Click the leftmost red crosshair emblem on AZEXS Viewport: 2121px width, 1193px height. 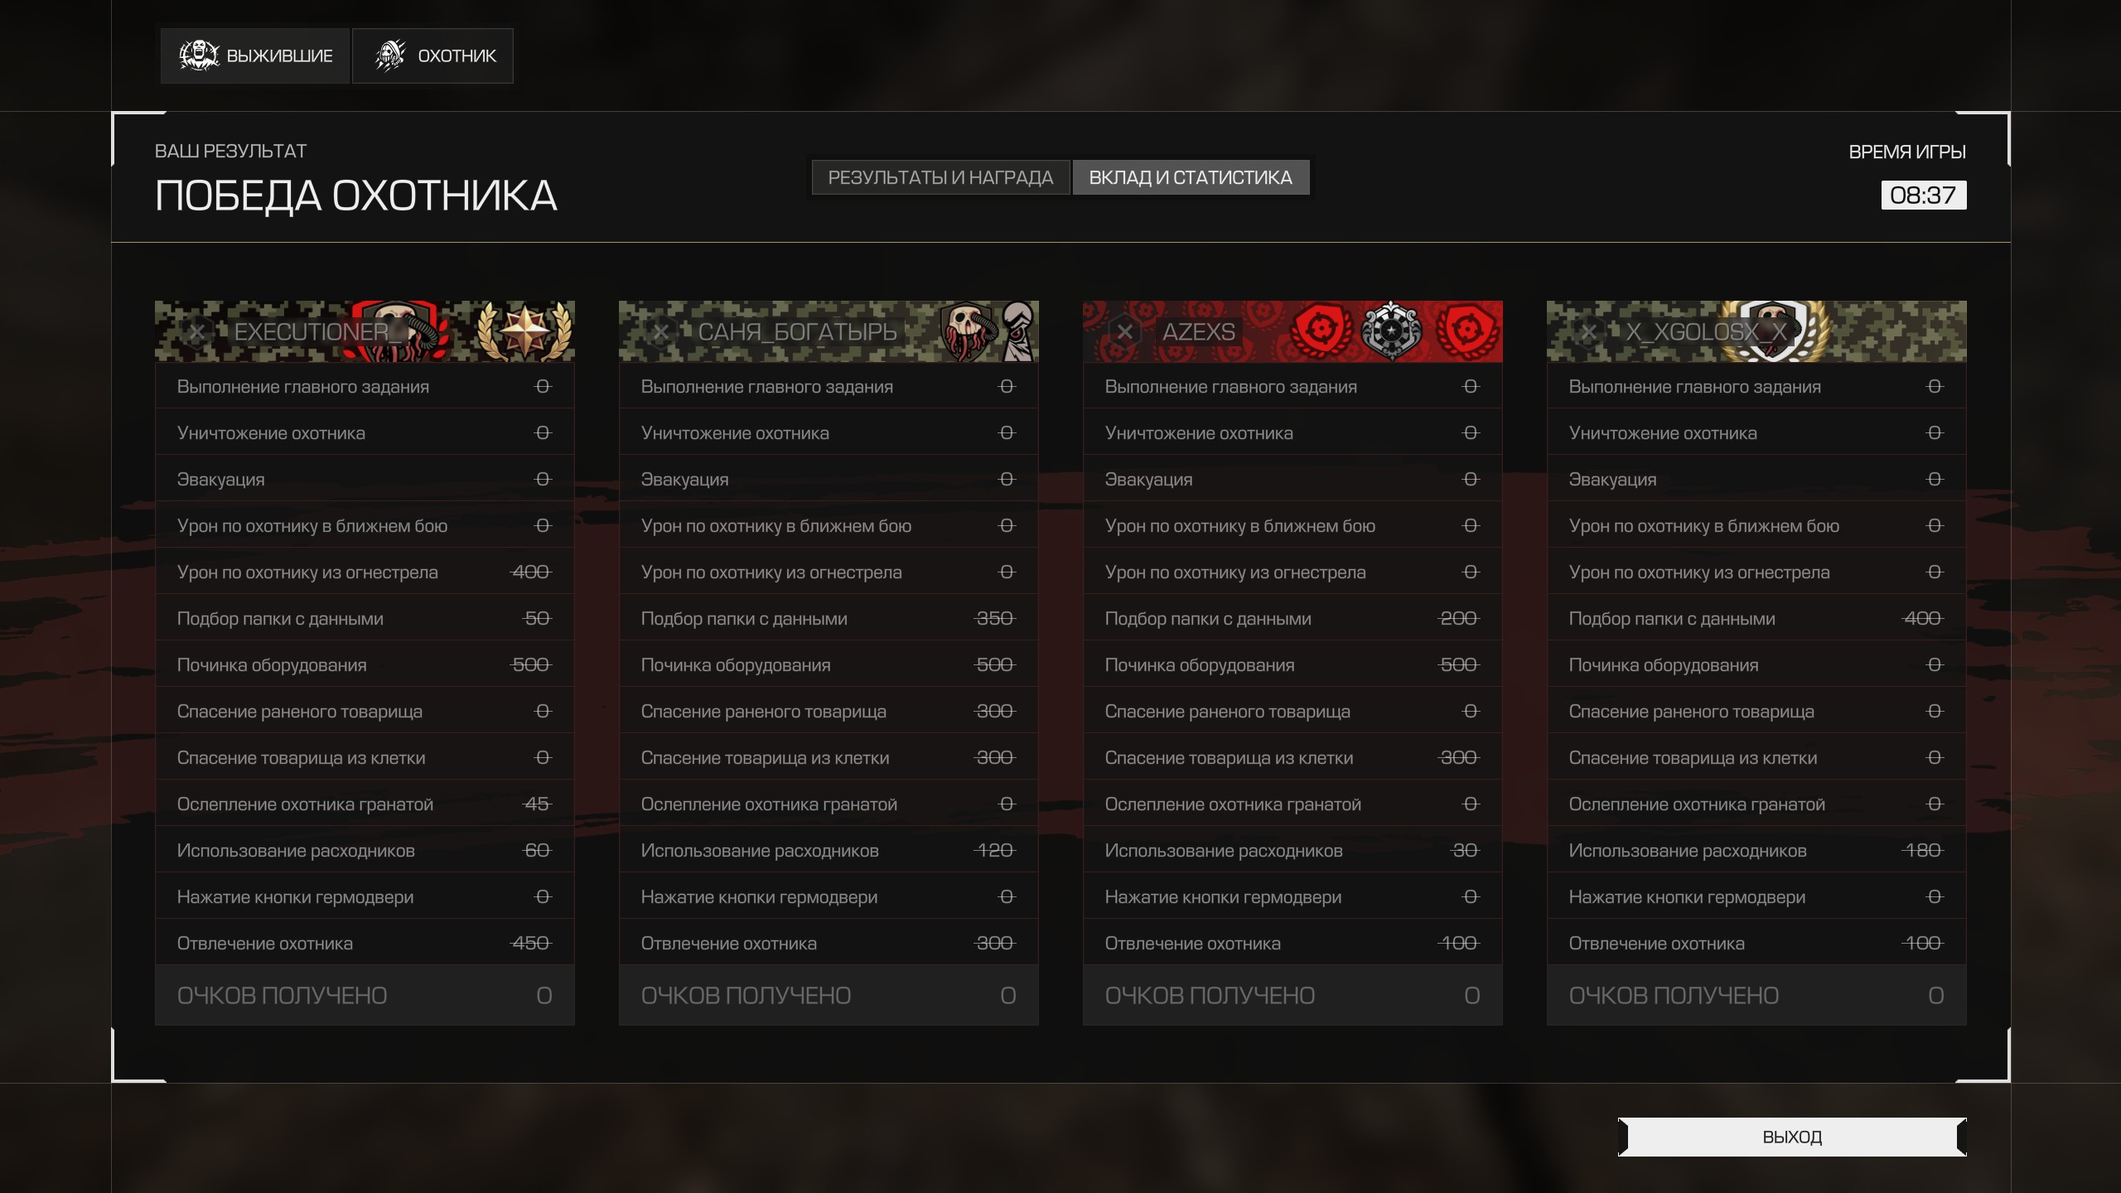click(1320, 331)
